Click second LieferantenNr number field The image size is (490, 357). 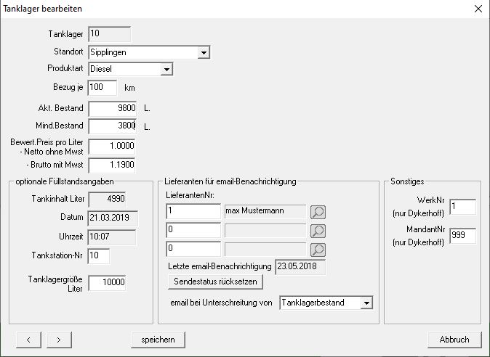click(x=193, y=231)
